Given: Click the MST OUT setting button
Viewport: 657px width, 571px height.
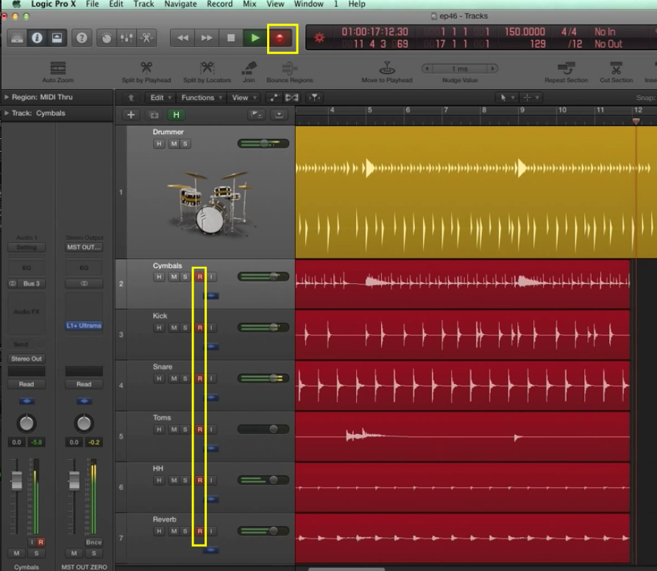Looking at the screenshot, I should [x=84, y=247].
